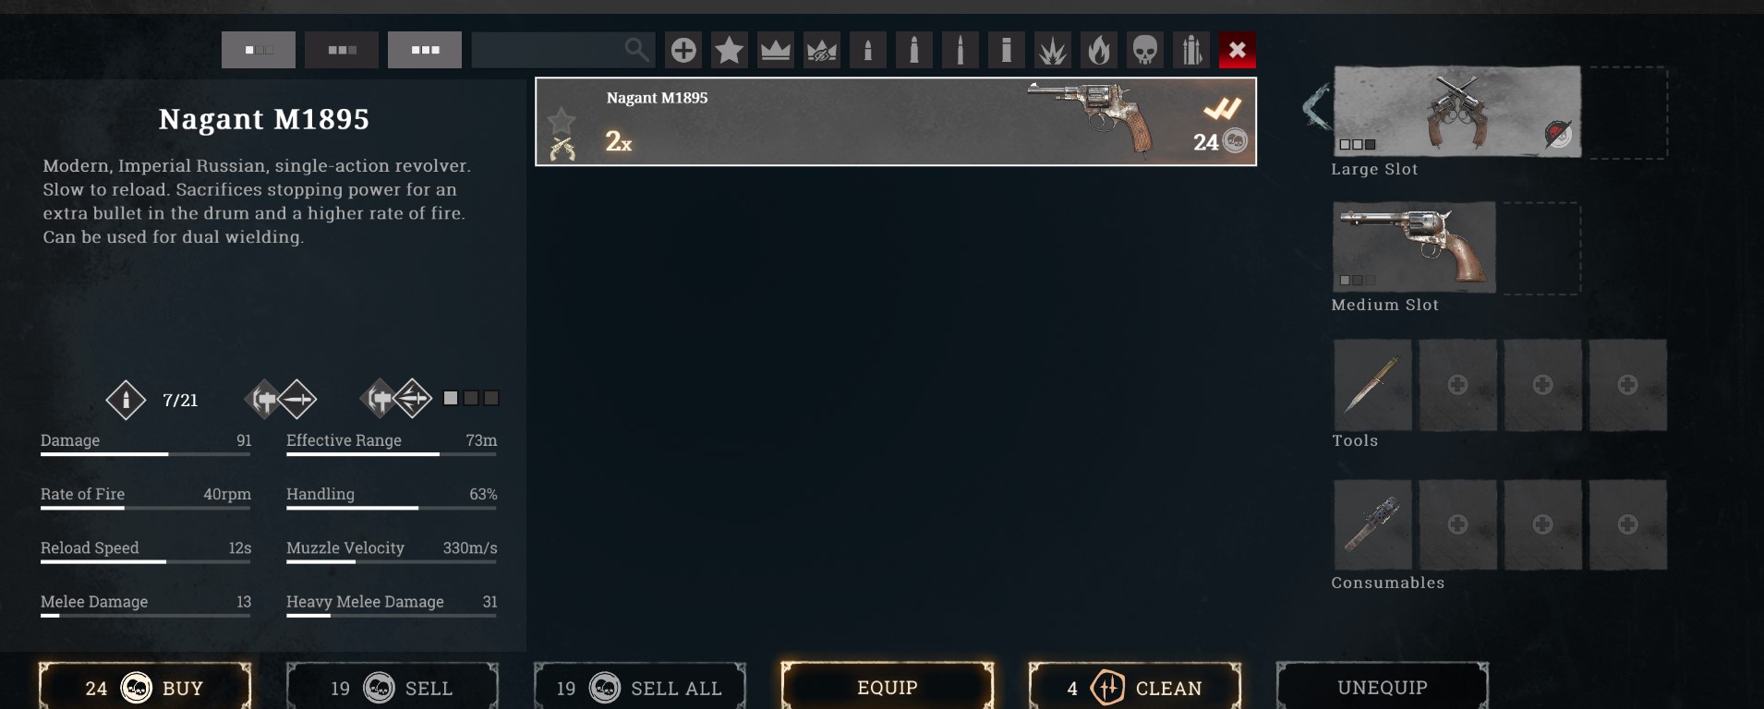Filter by explosive ammo burst icon
Image resolution: width=1764 pixels, height=709 pixels.
1053,50
